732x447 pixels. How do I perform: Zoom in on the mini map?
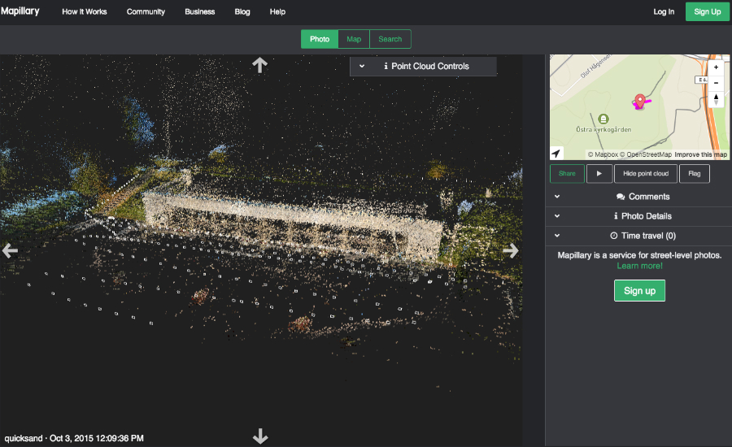tap(716, 67)
